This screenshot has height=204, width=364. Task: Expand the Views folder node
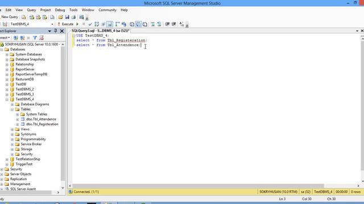pyautogui.click(x=13, y=129)
